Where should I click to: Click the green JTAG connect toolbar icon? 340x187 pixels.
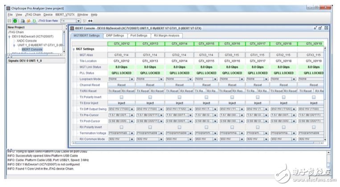[15, 20]
